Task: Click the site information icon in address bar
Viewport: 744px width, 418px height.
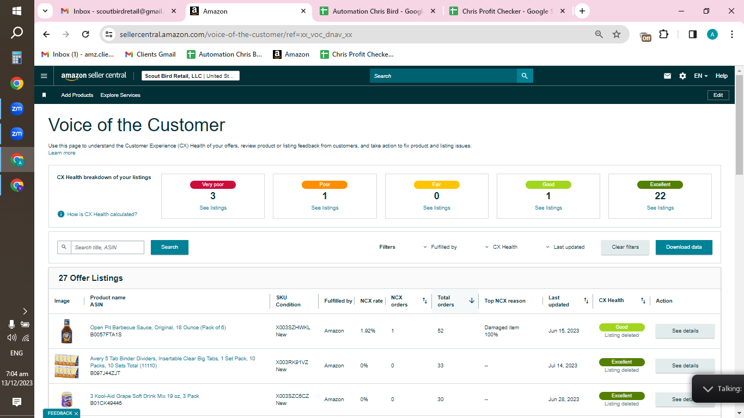Action: pyautogui.click(x=109, y=34)
